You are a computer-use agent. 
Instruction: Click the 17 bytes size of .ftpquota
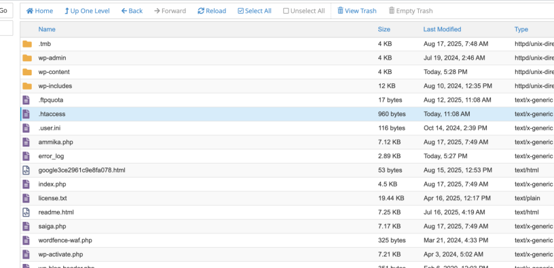(x=390, y=100)
